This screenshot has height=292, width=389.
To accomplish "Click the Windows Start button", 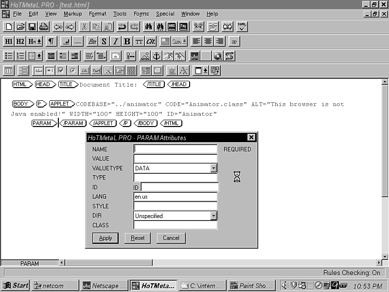I will point(16,285).
